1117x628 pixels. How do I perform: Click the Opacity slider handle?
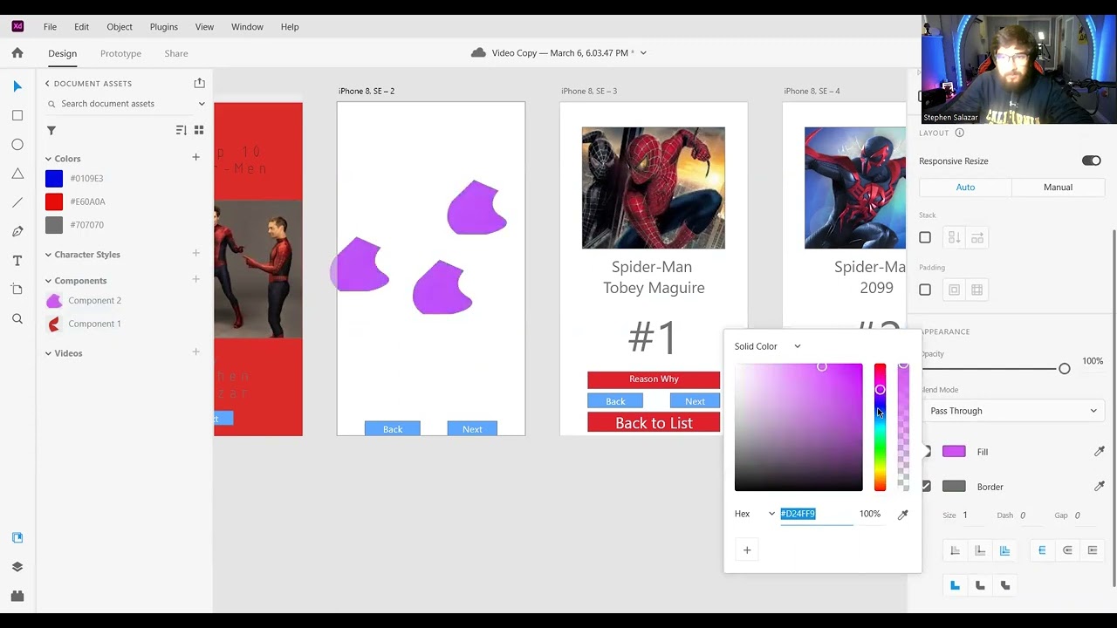pyautogui.click(x=1065, y=369)
